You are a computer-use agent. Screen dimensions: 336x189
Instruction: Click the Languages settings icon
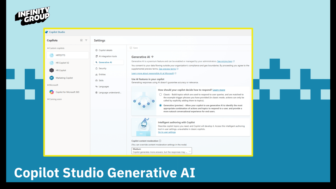tap(96, 87)
